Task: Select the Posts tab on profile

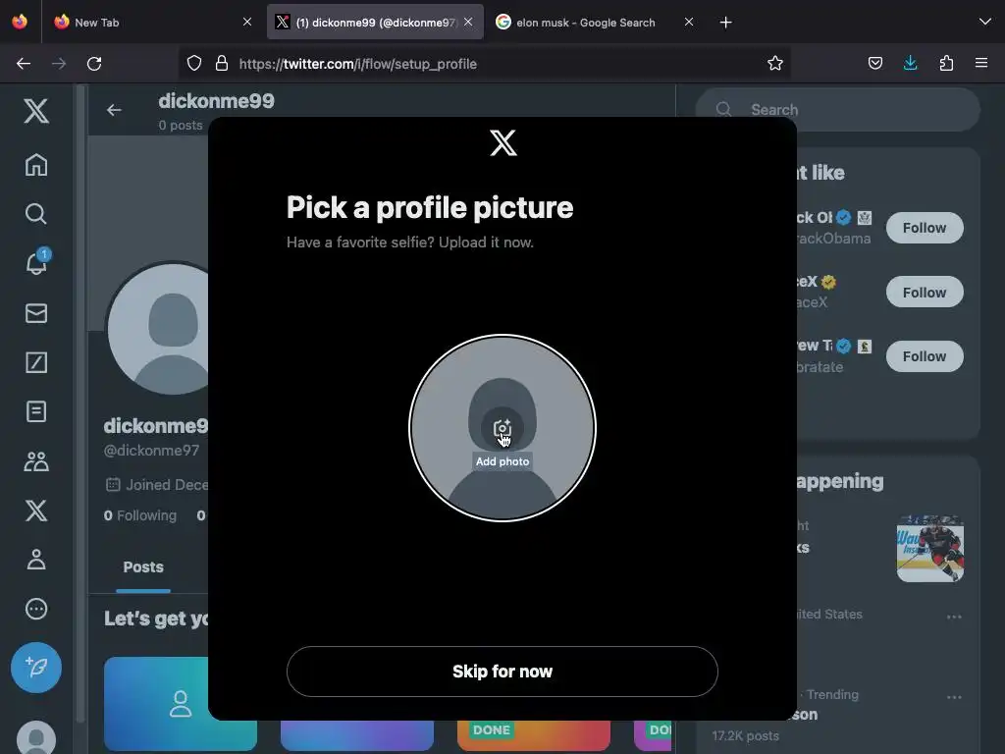Action: tap(143, 567)
